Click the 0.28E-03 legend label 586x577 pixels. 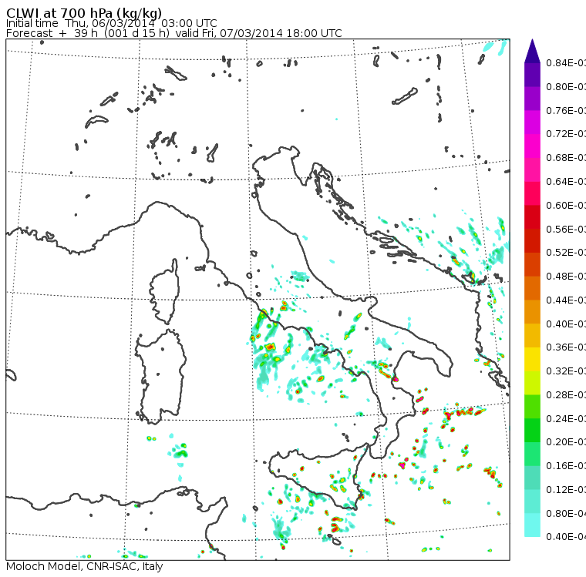(566, 394)
